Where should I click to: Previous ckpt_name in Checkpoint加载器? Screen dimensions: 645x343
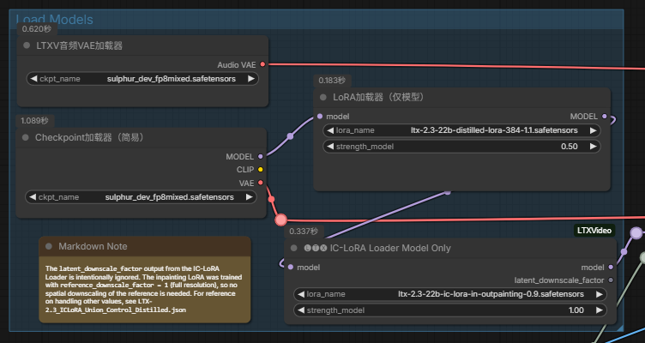[33, 197]
